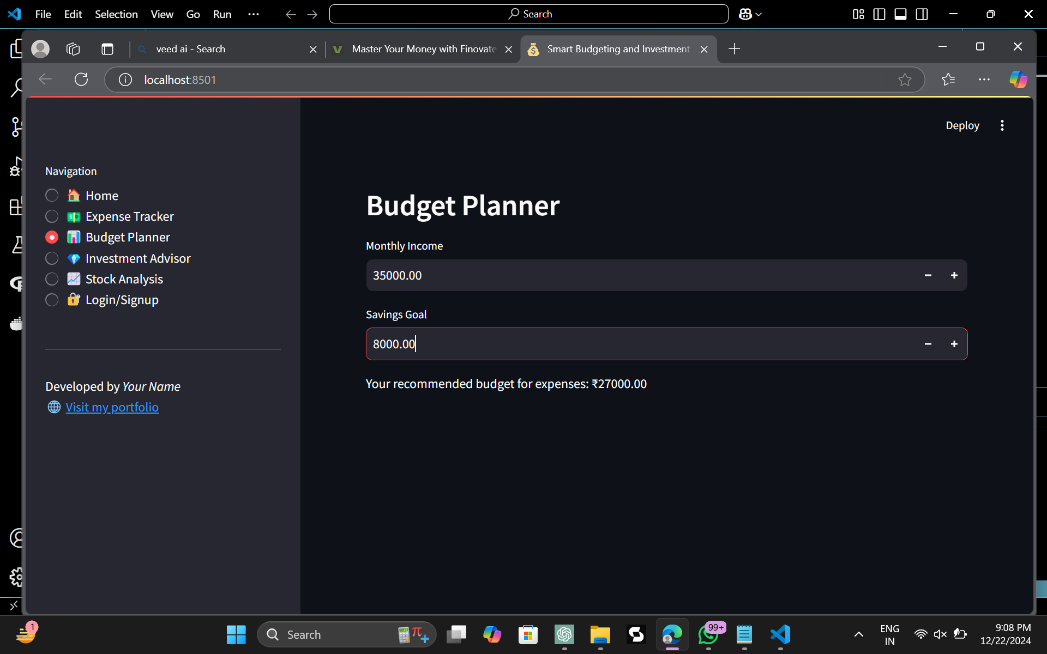Viewport: 1047px width, 654px height.
Task: Show hidden system tray icons chevron
Action: tap(858, 634)
